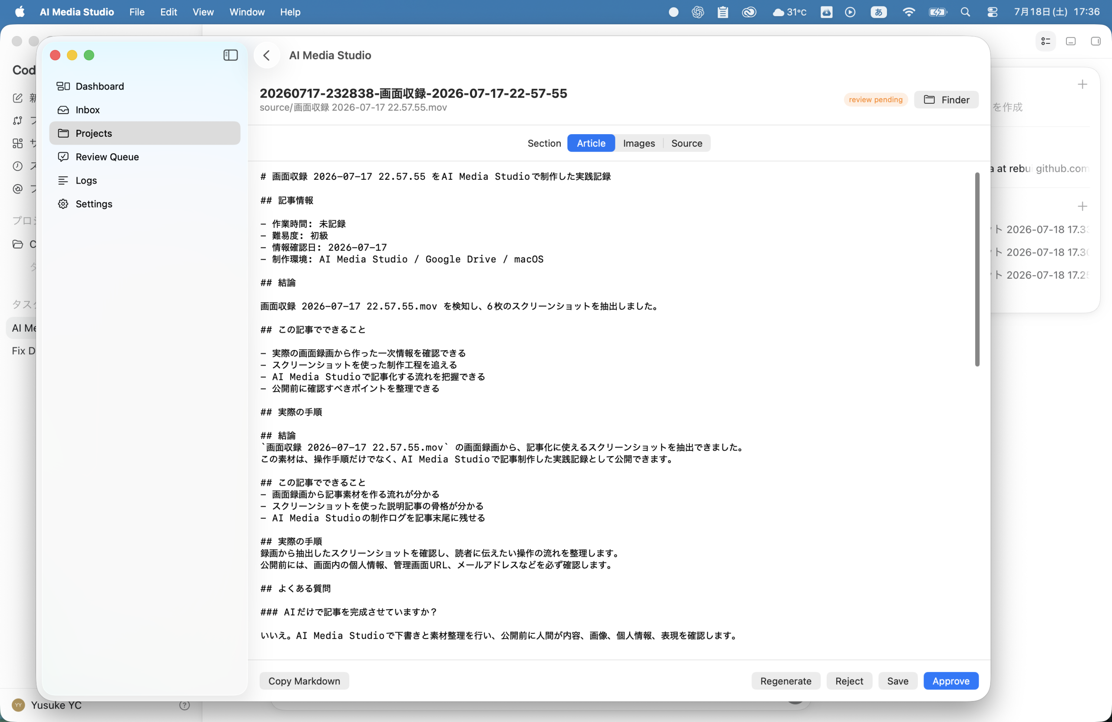
Task: Open Inbox in the sidebar
Action: [x=145, y=110]
